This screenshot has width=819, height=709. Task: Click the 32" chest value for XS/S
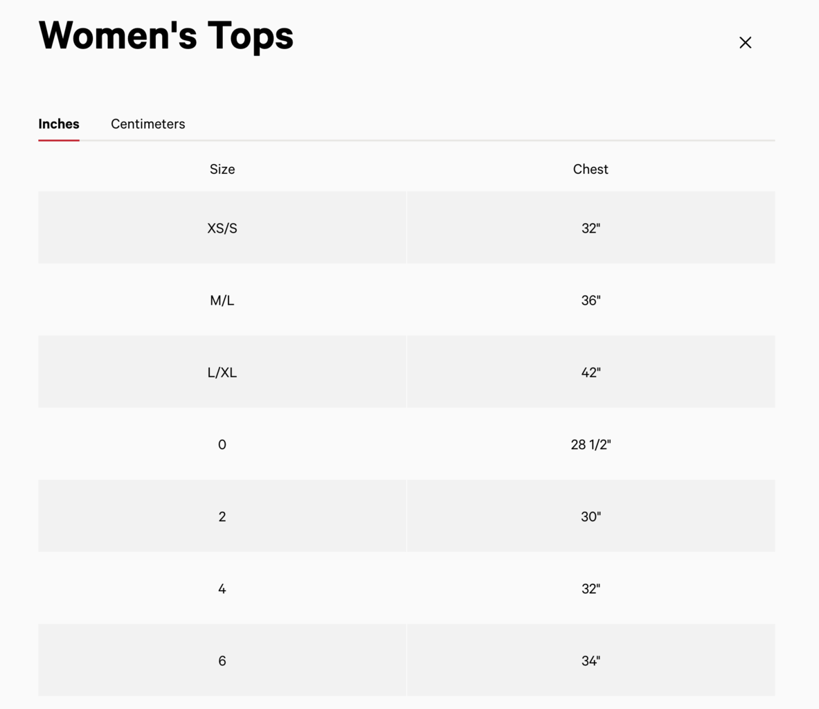tap(590, 228)
